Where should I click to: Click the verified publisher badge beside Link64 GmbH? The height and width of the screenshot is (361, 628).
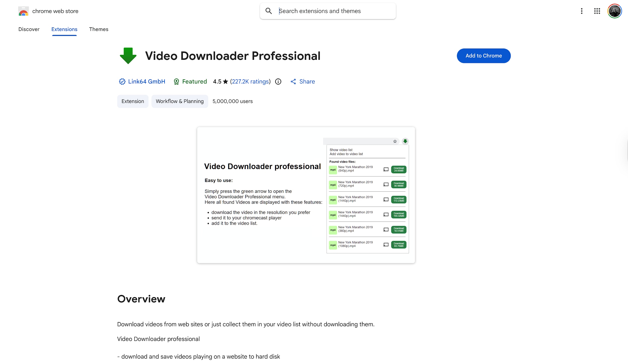point(122,81)
